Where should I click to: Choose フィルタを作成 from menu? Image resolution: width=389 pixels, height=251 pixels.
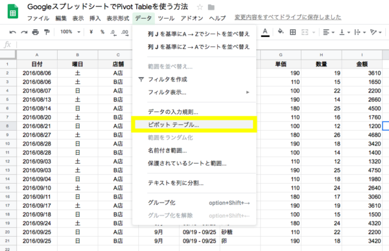194,80
